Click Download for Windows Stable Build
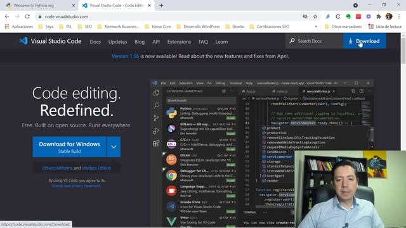406x228 pixels. click(69, 146)
